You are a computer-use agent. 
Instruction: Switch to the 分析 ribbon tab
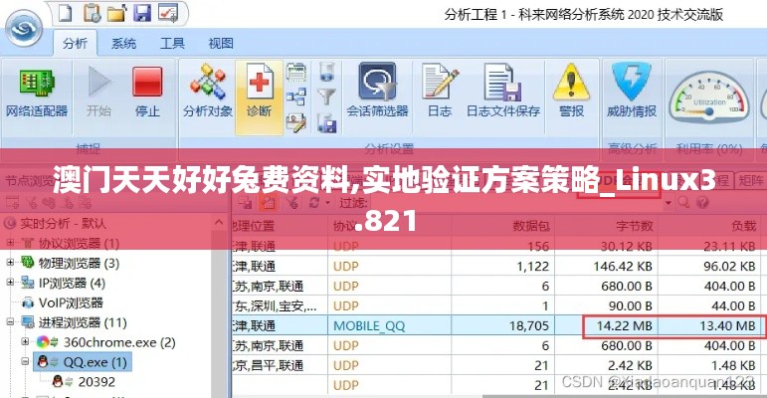point(75,43)
